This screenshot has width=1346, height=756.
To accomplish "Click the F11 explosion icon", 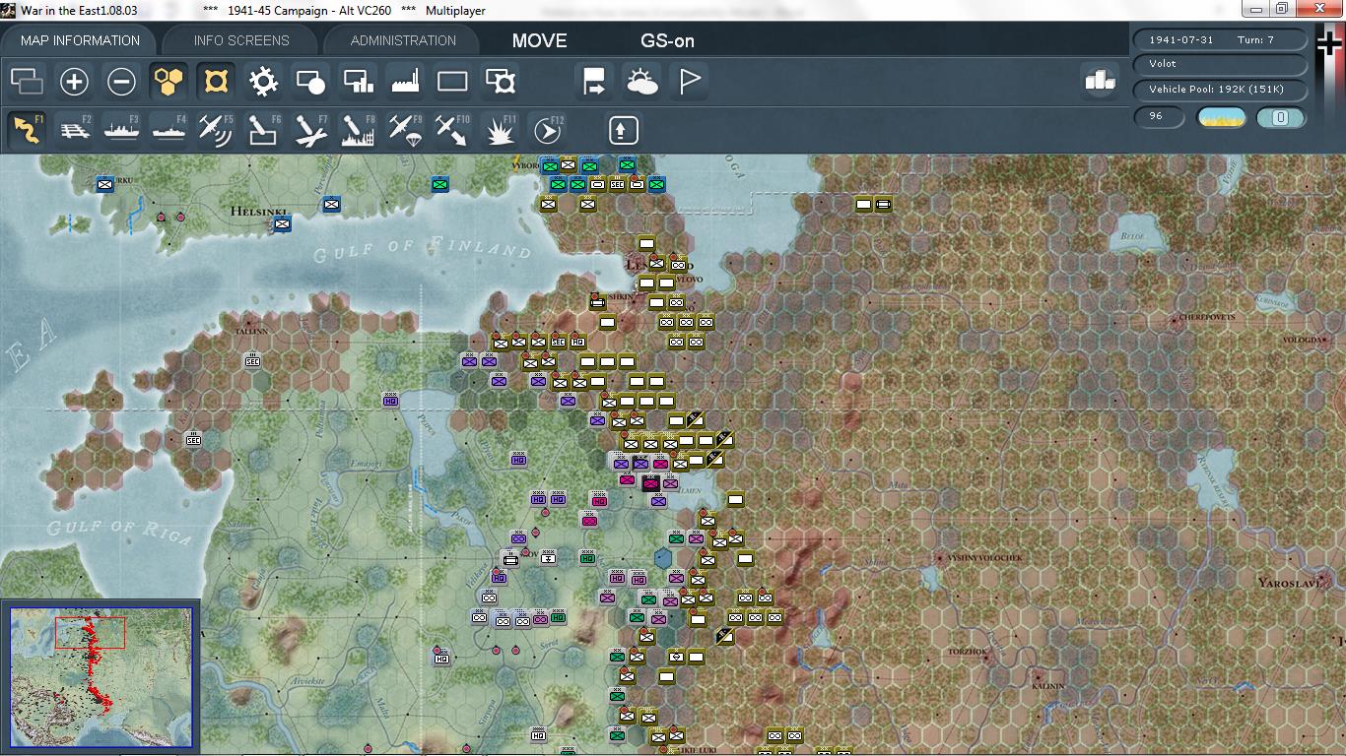I will 501,130.
